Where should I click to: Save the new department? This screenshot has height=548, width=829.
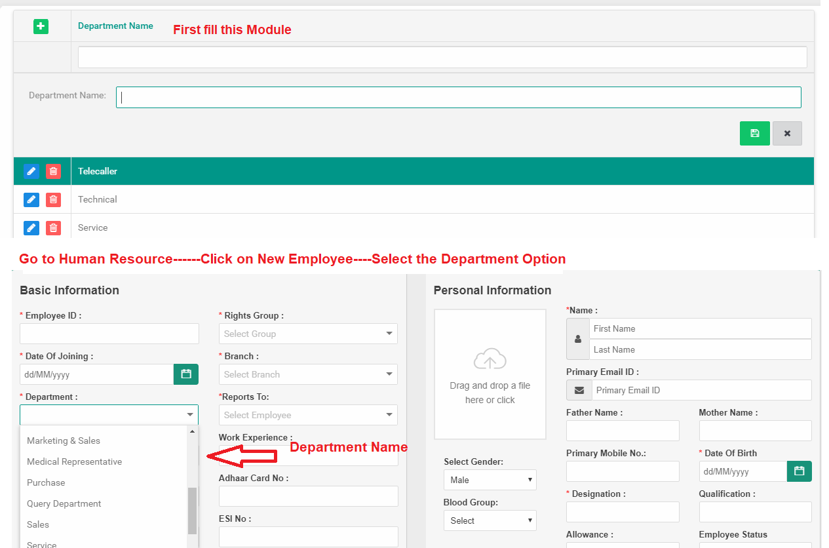click(754, 133)
